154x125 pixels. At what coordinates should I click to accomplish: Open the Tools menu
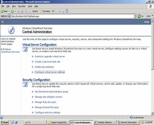pyautogui.click(x=30, y=6)
